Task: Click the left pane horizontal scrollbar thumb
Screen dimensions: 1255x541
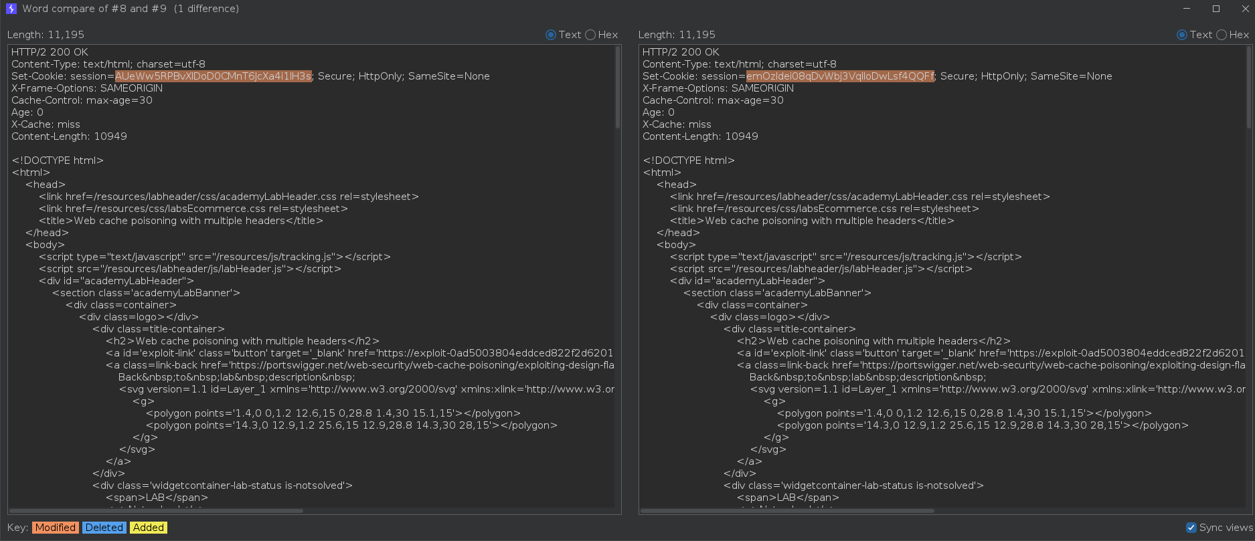Action: (x=156, y=511)
